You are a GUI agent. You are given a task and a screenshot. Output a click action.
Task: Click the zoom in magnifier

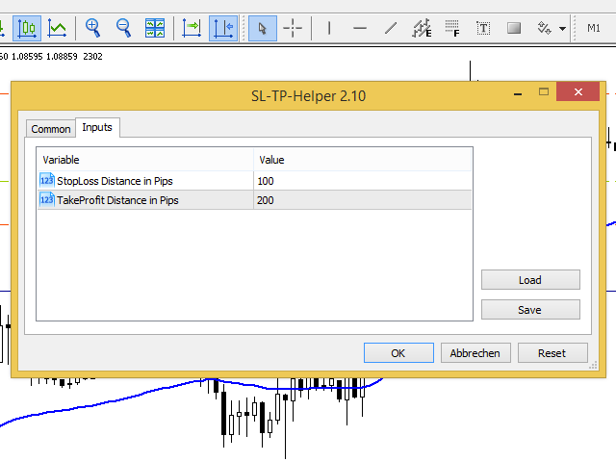pyautogui.click(x=93, y=28)
